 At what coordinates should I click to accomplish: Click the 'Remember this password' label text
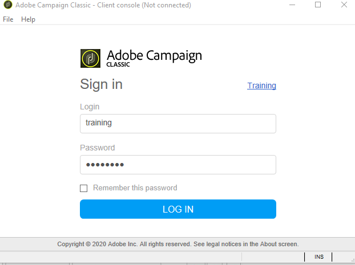(x=135, y=188)
